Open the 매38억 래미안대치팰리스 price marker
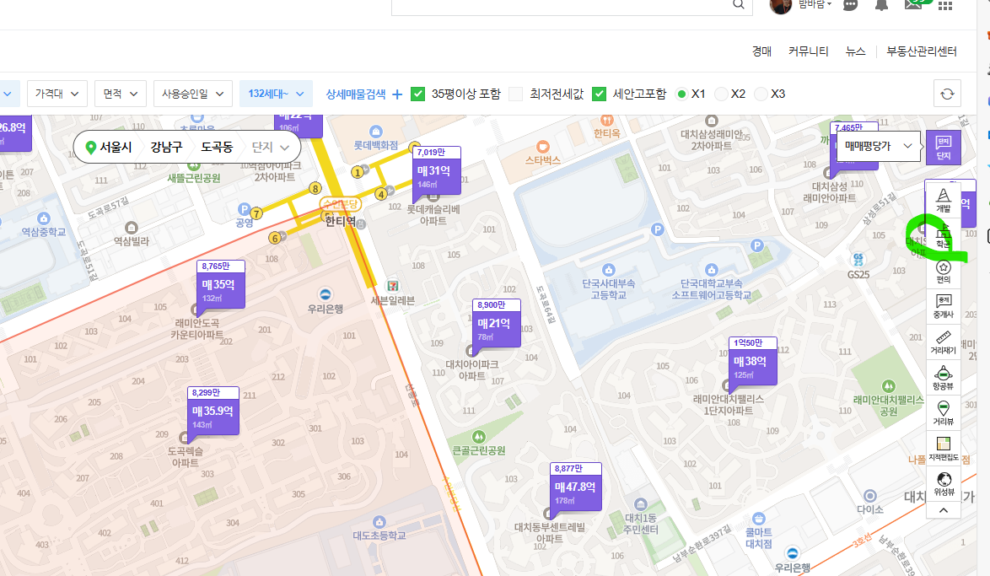Image resolution: width=990 pixels, height=576 pixels. [x=752, y=361]
